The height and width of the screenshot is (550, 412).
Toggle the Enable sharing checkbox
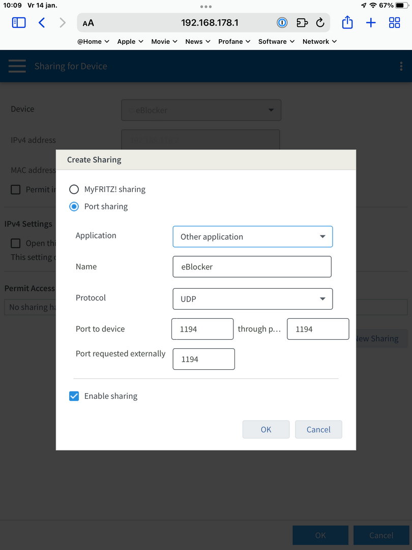coord(74,396)
